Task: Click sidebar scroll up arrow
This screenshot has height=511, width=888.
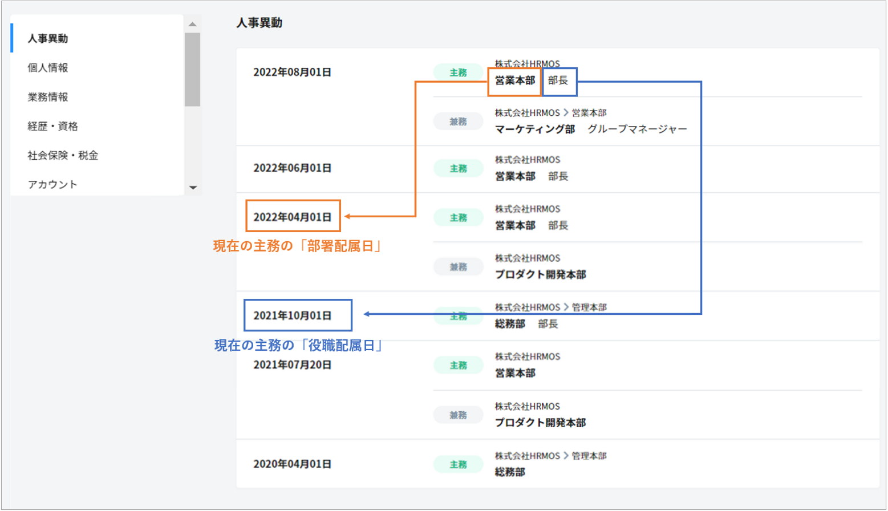Action: pyautogui.click(x=193, y=24)
